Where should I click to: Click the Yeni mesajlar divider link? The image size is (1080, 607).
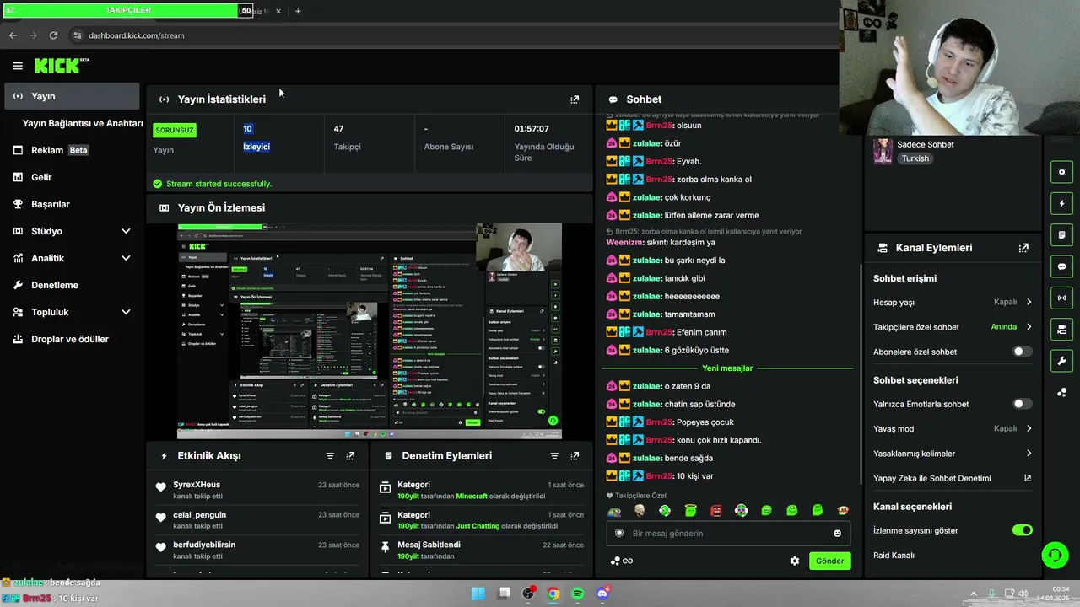(x=727, y=368)
